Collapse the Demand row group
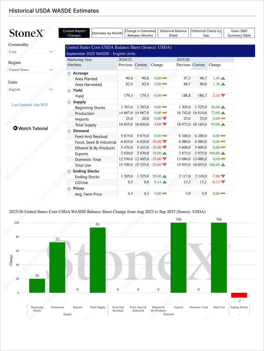 (x=69, y=131)
